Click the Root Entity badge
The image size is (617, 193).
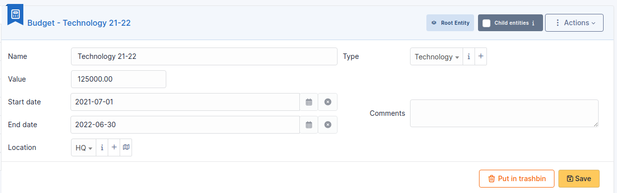(x=450, y=23)
